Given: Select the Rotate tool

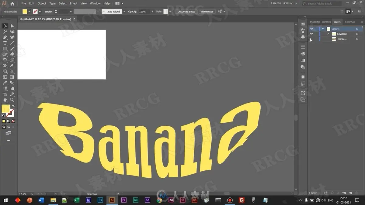Looking at the screenshot, I should click(x=5, y=60).
